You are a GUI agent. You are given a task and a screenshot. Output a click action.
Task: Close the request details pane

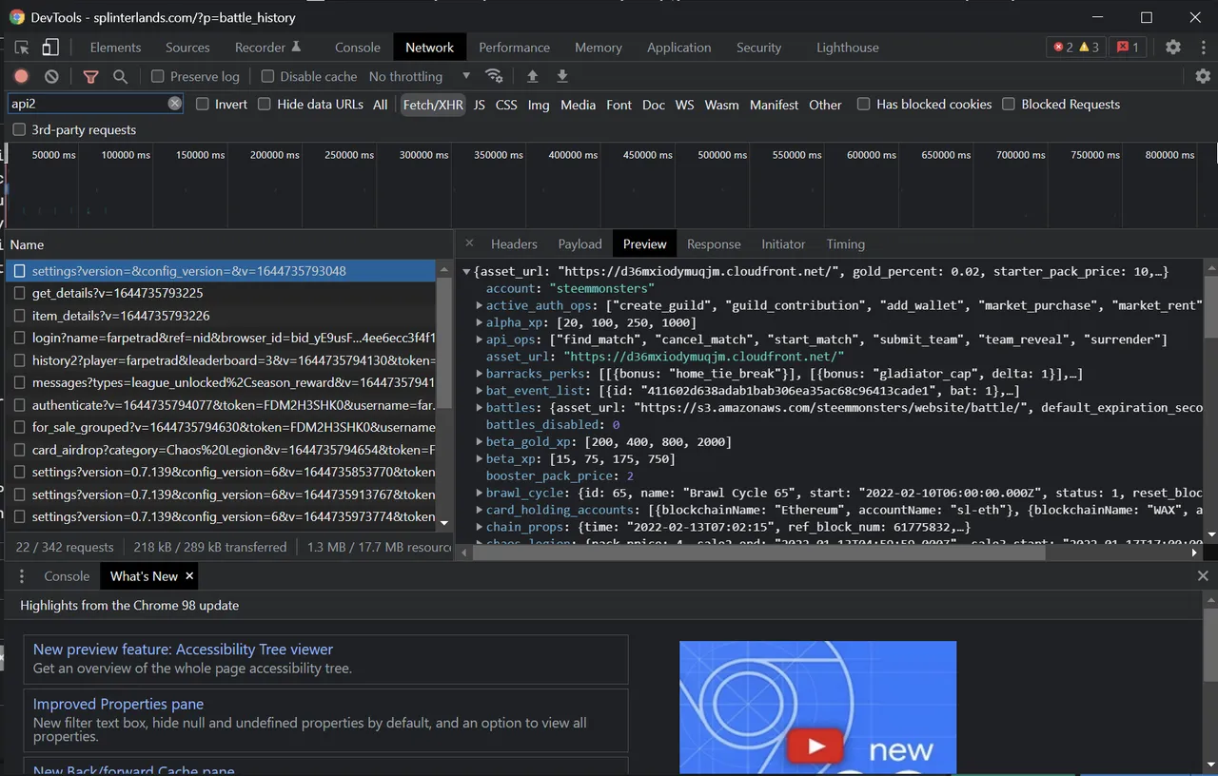point(469,243)
